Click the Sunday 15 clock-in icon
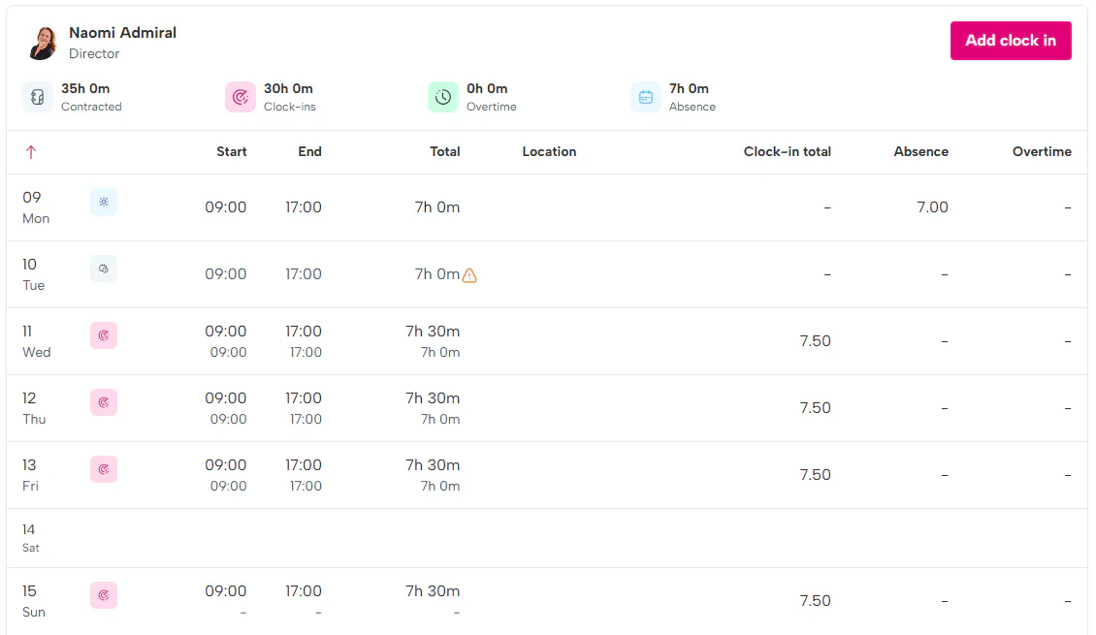This screenshot has height=635, width=1096. (x=104, y=595)
